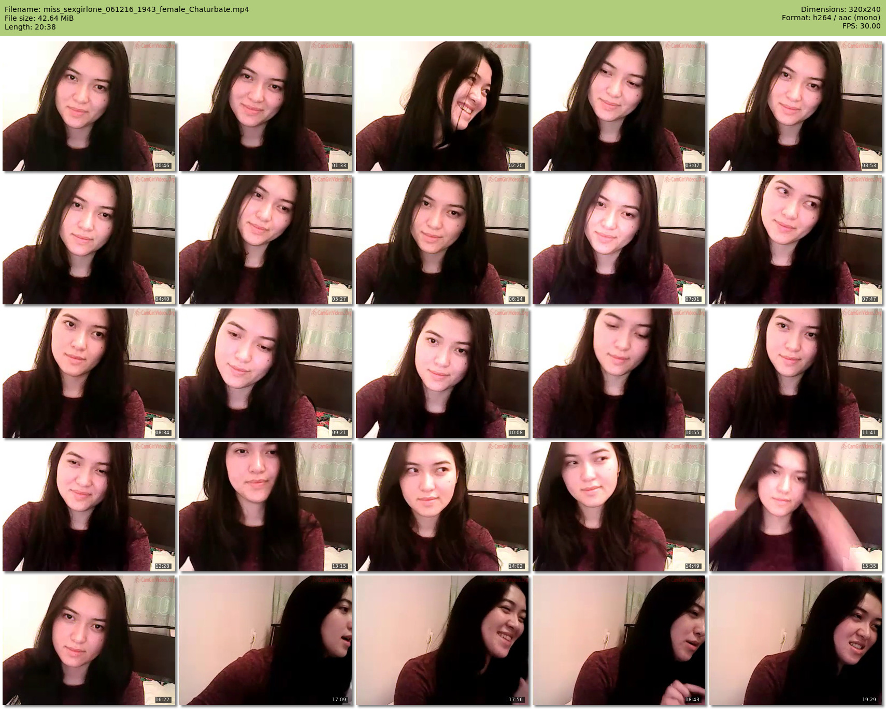Select the frame marked 15:35

point(796,507)
